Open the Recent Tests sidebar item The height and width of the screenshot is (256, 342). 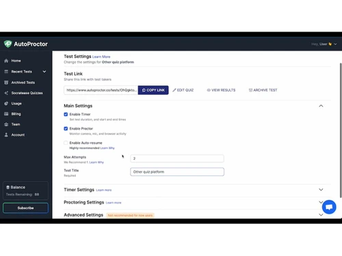click(x=22, y=72)
